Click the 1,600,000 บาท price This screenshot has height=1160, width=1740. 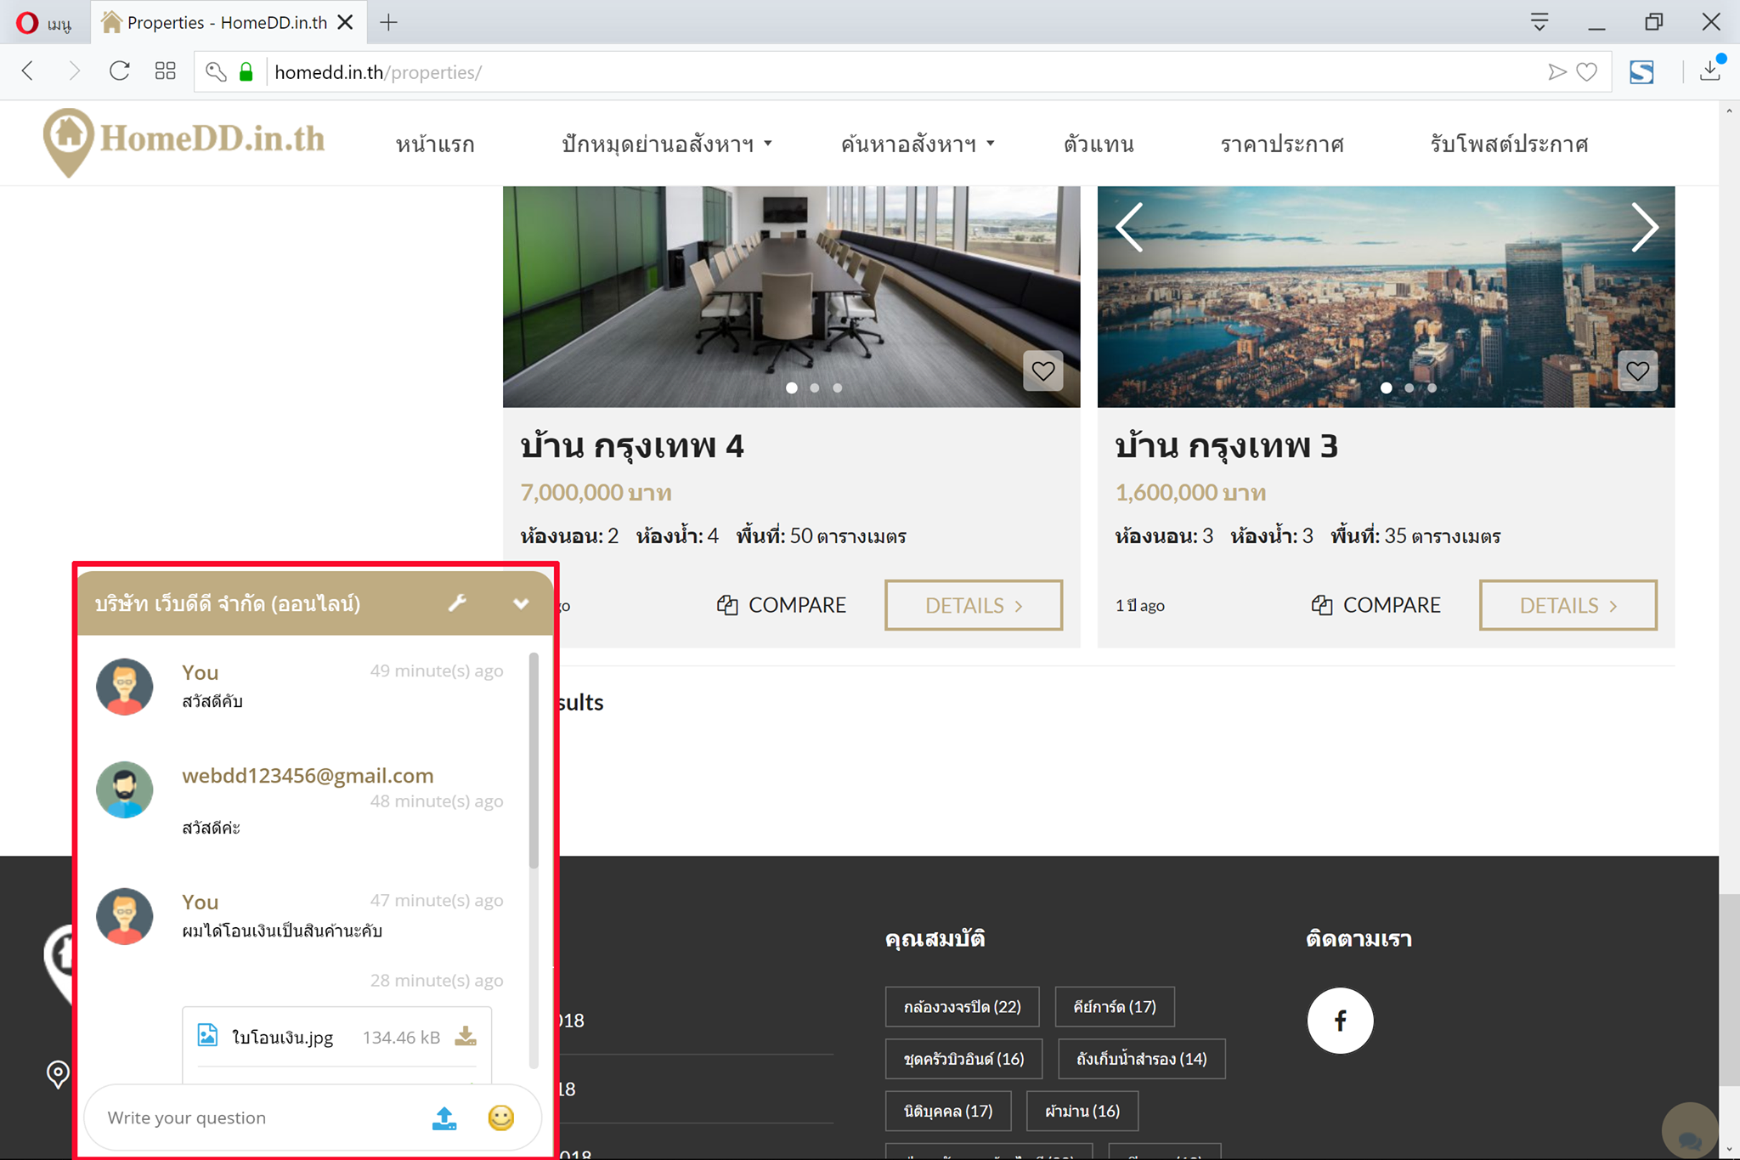pyautogui.click(x=1190, y=493)
